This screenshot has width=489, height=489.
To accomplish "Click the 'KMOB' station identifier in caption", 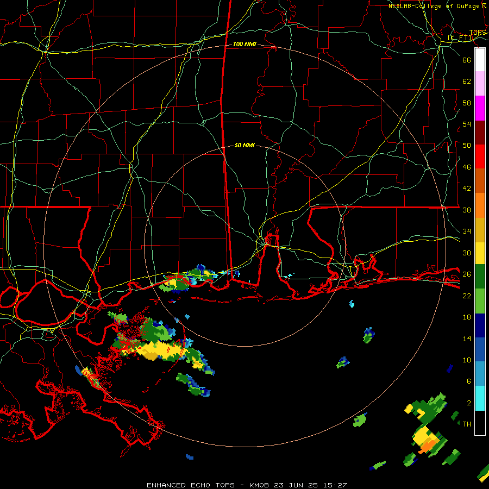I will click(259, 485).
